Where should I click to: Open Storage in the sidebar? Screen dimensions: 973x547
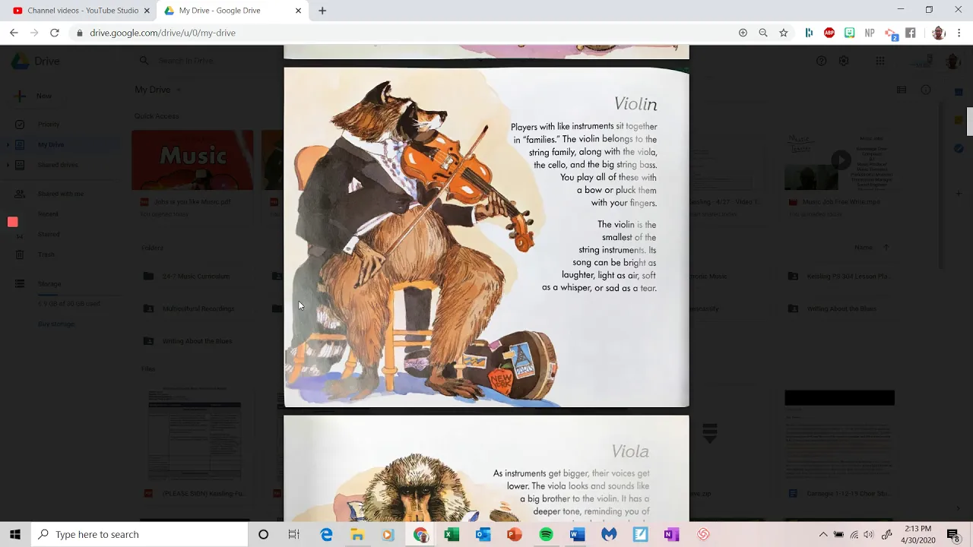tap(49, 283)
